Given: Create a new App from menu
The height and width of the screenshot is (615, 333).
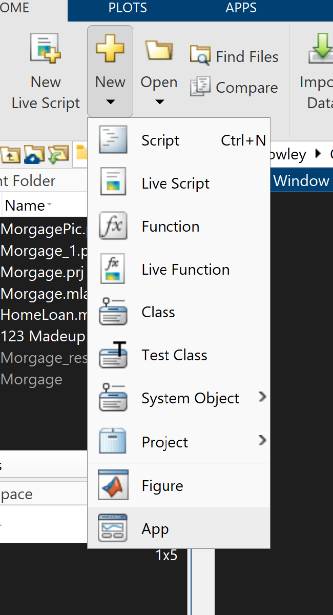Looking at the screenshot, I should [x=179, y=528].
